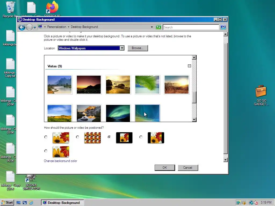This screenshot has width=275, height=206.
Task: Choose the fourth positioning radio, black side bars
Action: 141,137
